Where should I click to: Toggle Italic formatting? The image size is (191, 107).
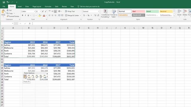click(25, 15)
